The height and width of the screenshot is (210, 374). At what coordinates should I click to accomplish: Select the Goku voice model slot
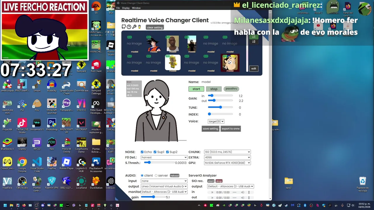(154, 44)
